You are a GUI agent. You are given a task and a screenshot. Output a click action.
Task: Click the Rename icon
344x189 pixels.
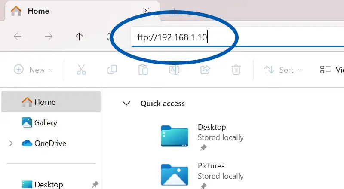tap(174, 70)
